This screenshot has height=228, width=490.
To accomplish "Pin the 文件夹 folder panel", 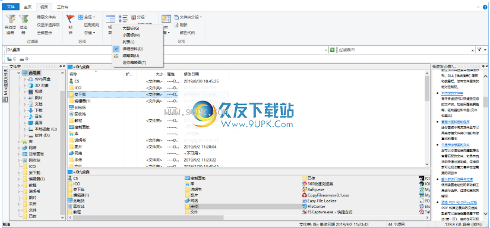I will coord(61,66).
